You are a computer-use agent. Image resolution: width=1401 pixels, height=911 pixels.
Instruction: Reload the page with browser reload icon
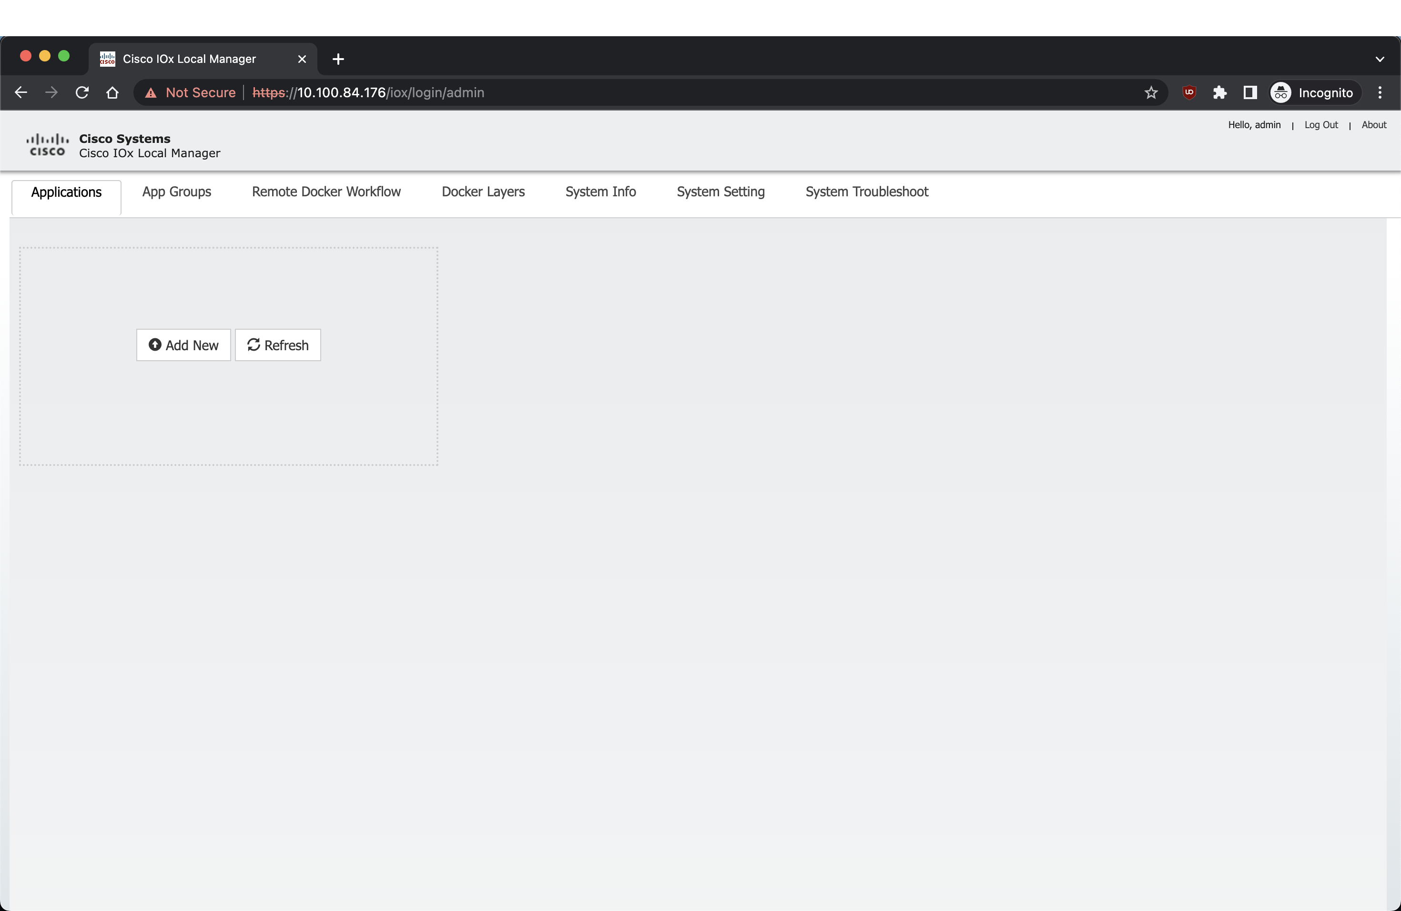coord(82,92)
